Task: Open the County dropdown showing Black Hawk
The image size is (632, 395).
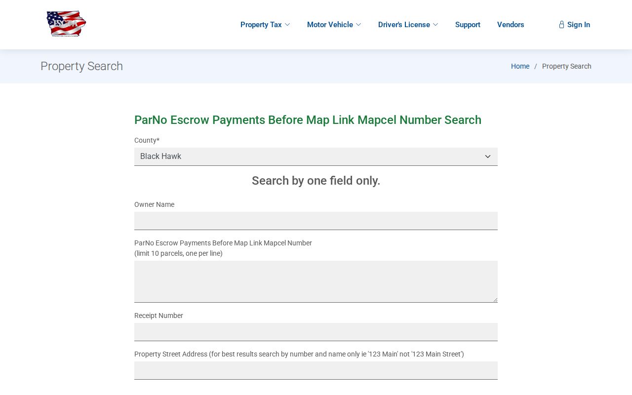Action: click(316, 157)
